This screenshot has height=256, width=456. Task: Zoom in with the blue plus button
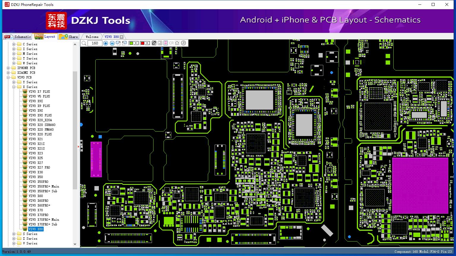click(x=106, y=43)
